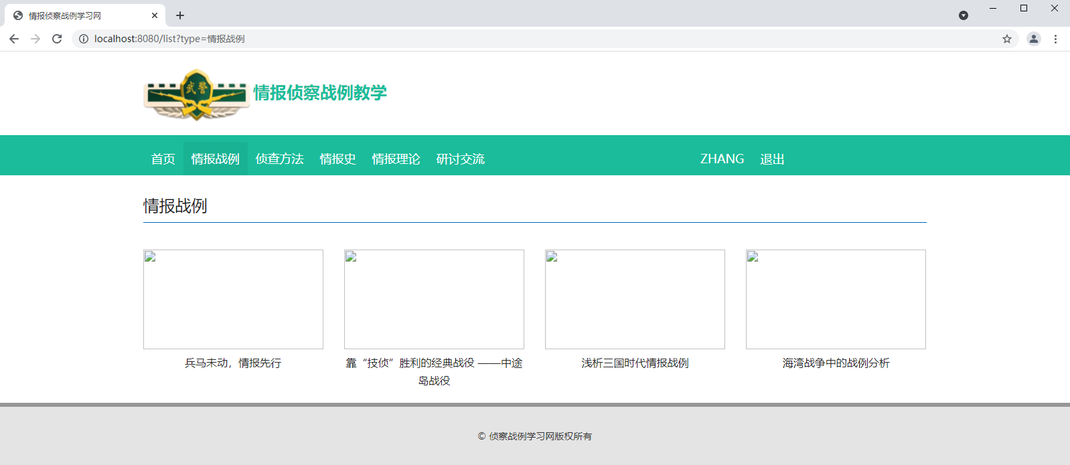Click the 兵马未动，情报先行 title
The image size is (1070, 465).
point(233,363)
